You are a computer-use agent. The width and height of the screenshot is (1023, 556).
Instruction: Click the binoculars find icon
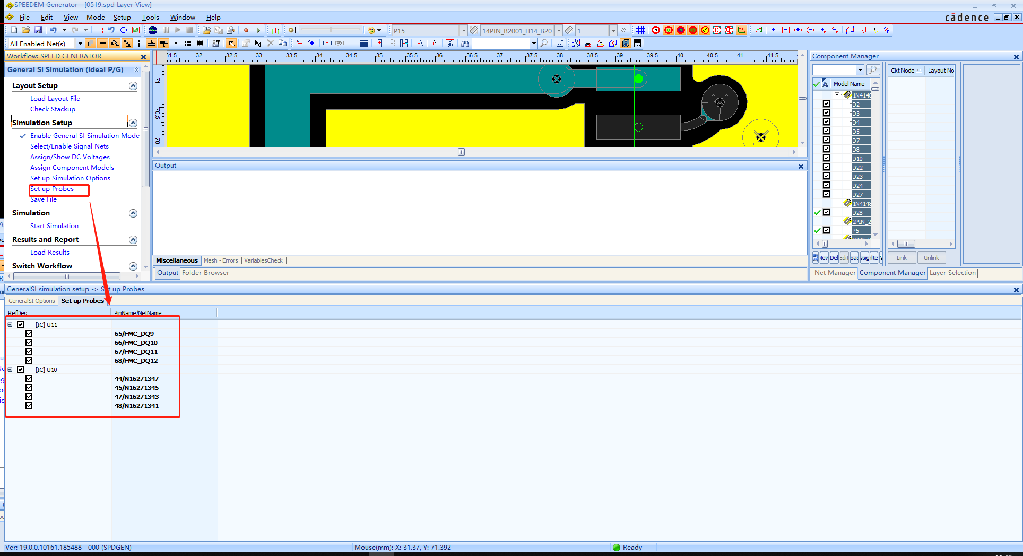pos(465,44)
